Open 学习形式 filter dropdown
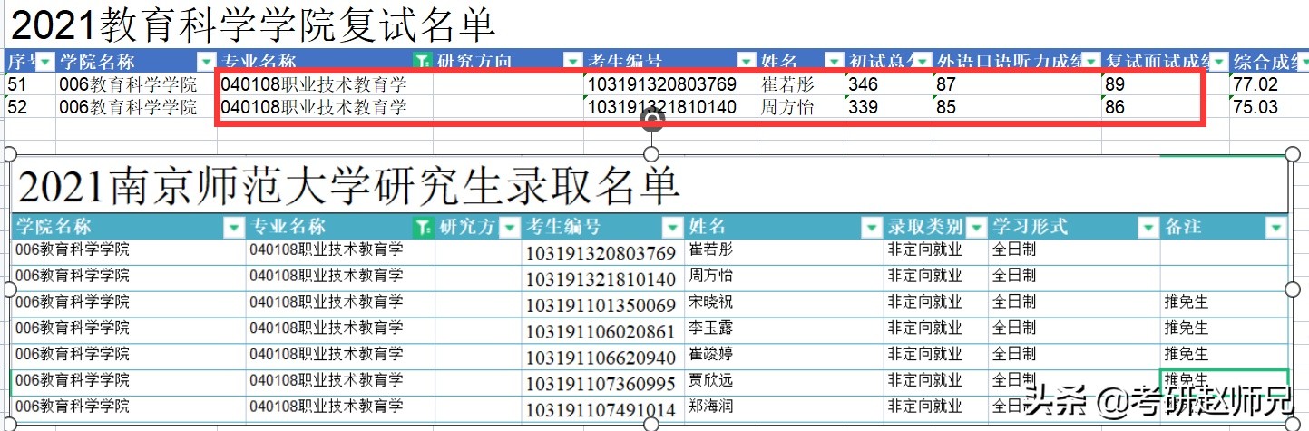1309x431 pixels. coord(1149,227)
